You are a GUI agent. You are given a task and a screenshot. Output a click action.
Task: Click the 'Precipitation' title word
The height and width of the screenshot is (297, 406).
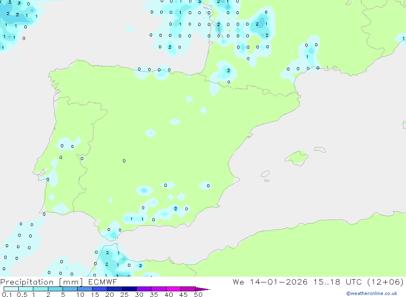(27, 282)
